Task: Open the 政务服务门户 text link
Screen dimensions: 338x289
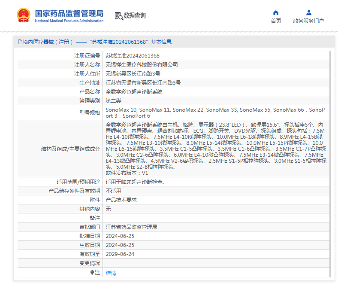Action: coord(308,21)
